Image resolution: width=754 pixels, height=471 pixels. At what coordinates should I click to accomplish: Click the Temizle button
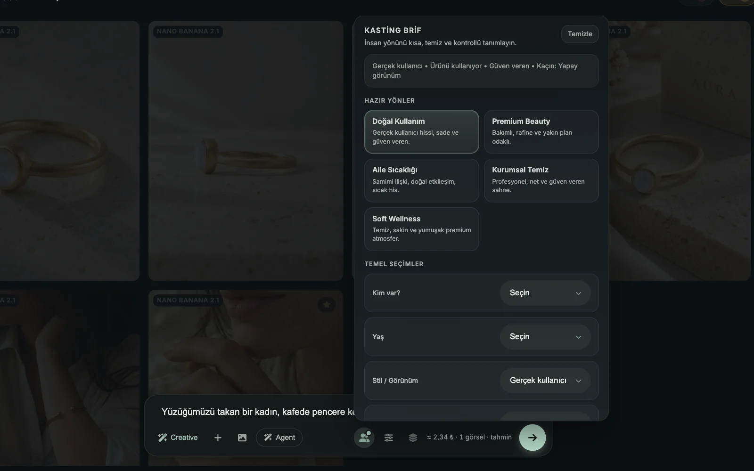click(580, 34)
